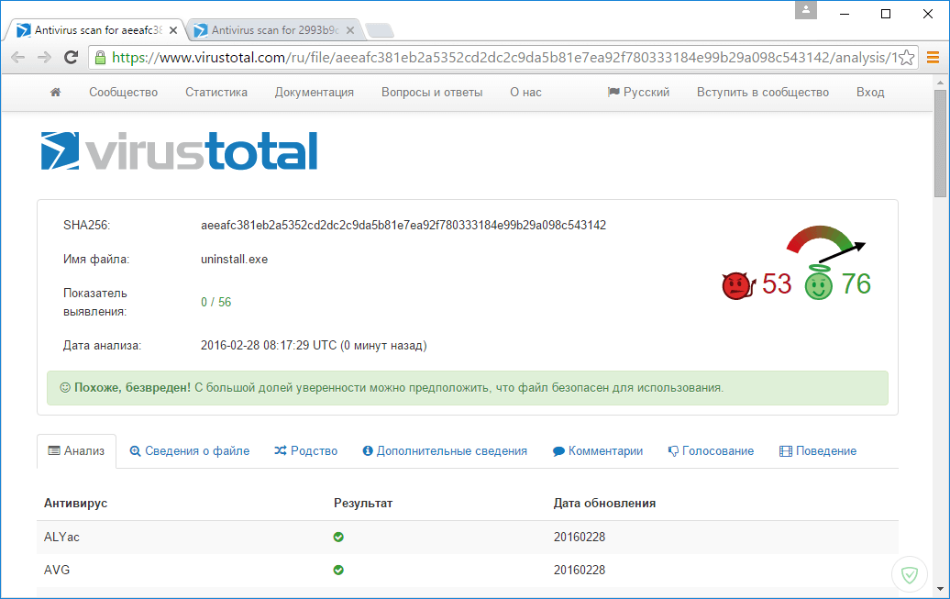Open the Chrome hamburger menu

click(933, 58)
